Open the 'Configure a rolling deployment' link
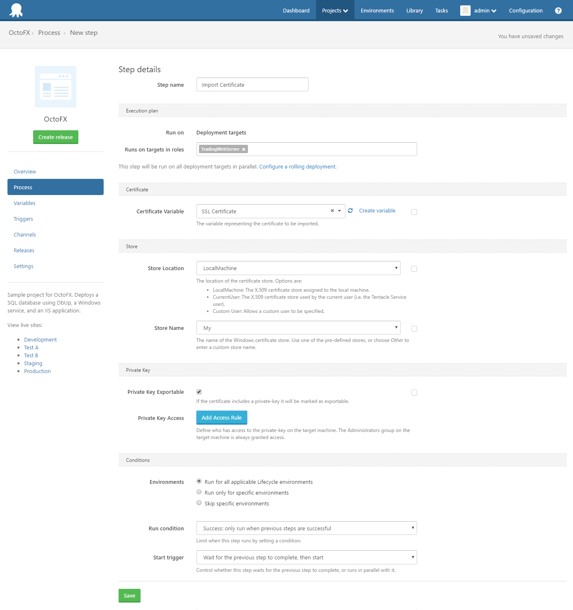The image size is (573, 610). [x=297, y=166]
